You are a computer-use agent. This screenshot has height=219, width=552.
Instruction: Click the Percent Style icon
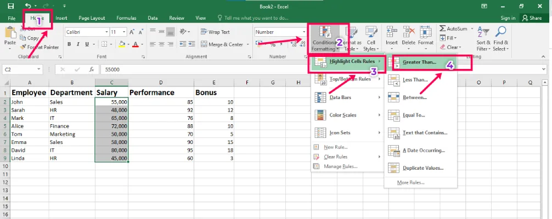click(x=273, y=44)
